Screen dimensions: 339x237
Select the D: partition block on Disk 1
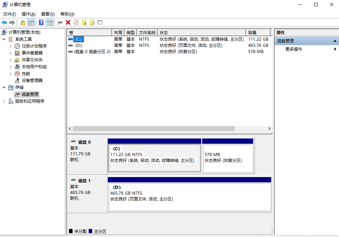(189, 196)
